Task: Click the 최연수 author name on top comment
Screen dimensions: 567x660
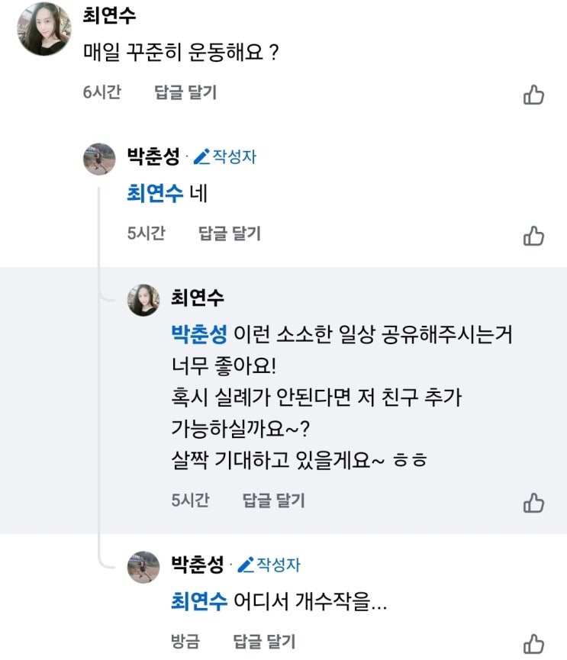Action: click(x=109, y=16)
